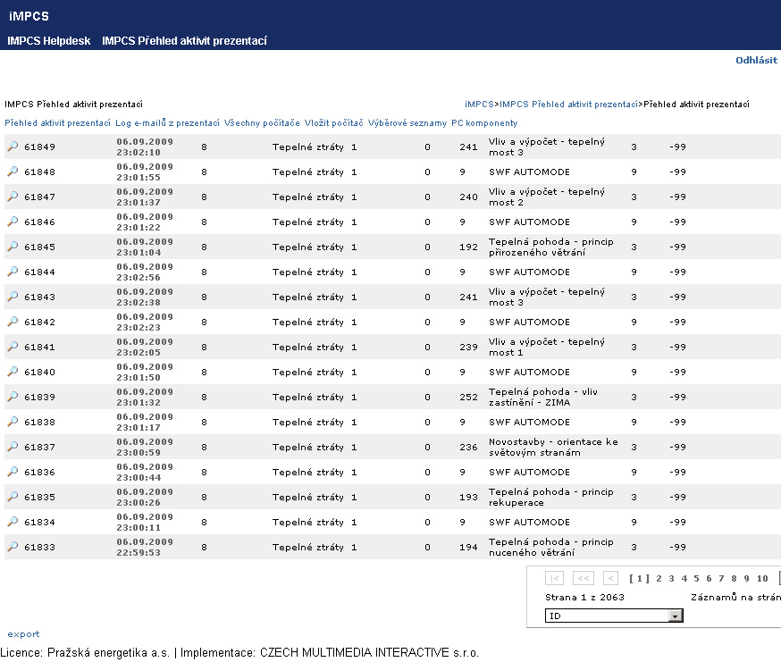This screenshot has height=662, width=781.
Task: Jump to page 5 in pagination
Action: click(x=696, y=578)
